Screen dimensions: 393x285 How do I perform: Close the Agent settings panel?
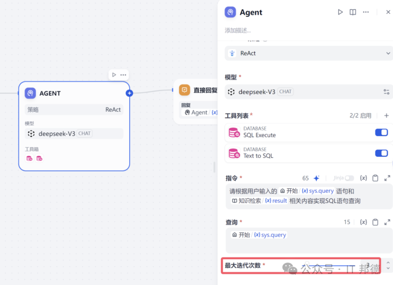pos(388,12)
